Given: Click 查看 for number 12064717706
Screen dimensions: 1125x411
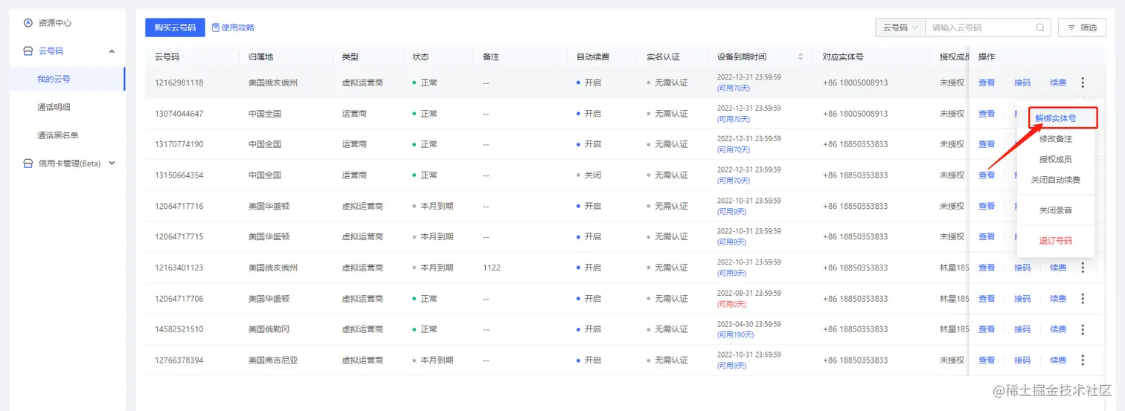Looking at the screenshot, I should (987, 299).
